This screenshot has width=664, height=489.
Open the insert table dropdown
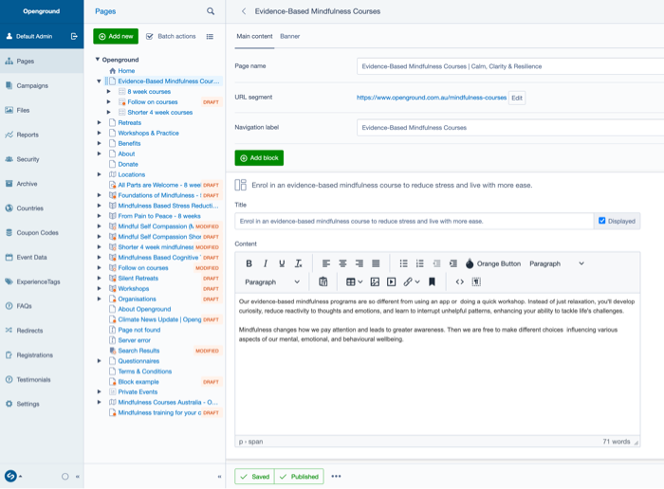355,281
